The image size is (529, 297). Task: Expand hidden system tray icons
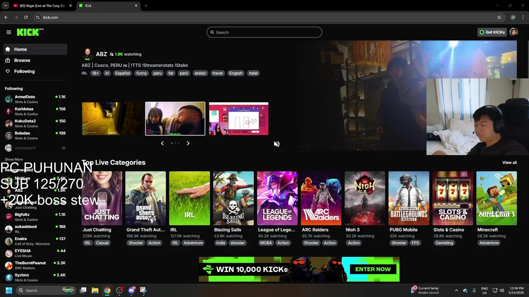click(456, 290)
